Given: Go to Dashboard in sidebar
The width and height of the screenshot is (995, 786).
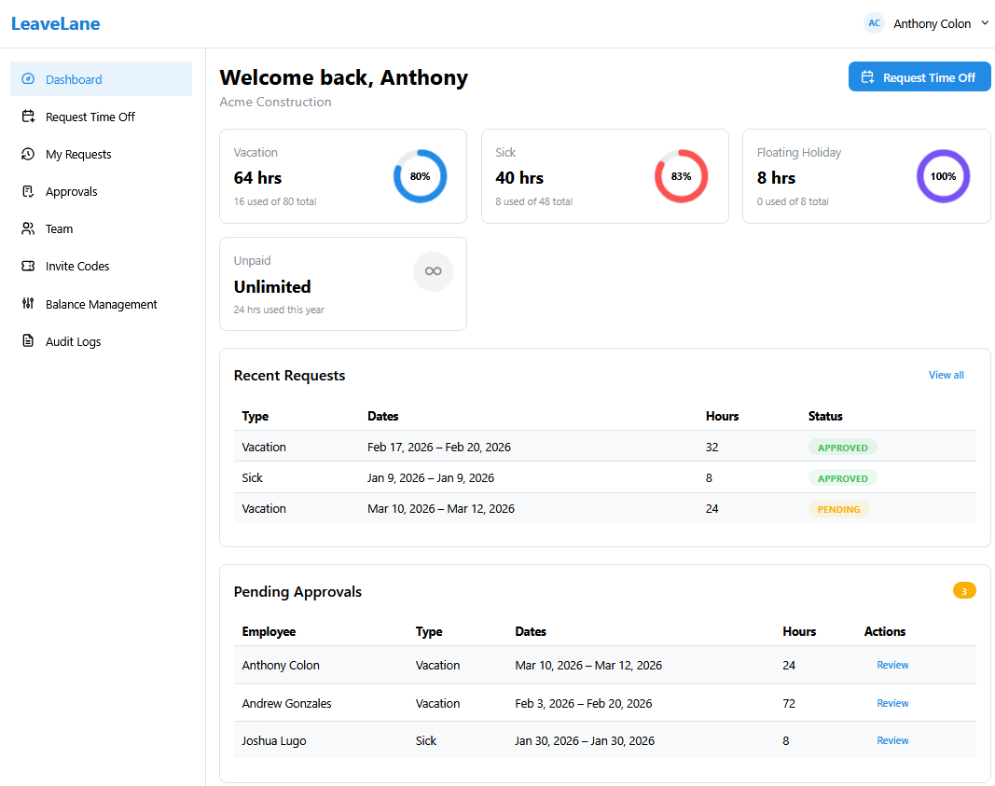Looking at the screenshot, I should pos(101,78).
